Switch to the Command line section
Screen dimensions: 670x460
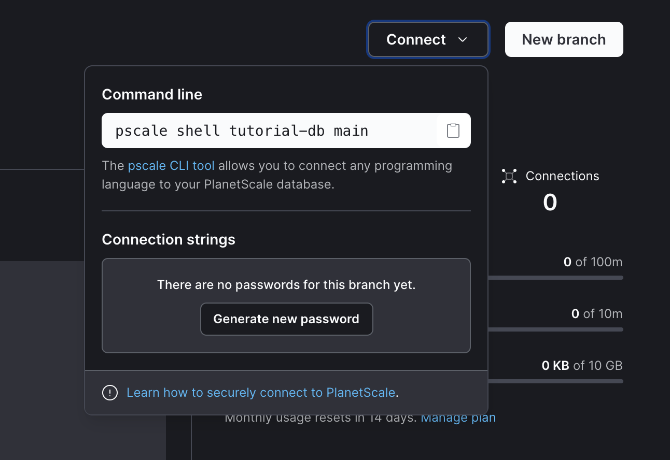(x=152, y=94)
